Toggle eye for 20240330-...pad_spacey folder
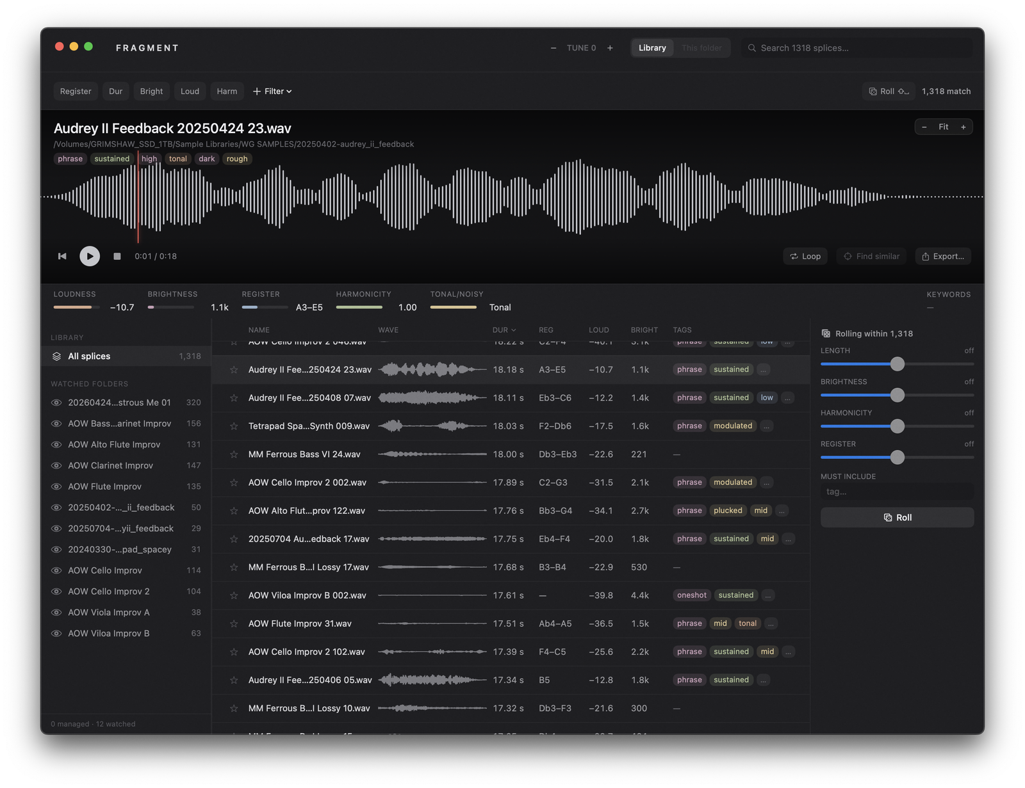 click(x=56, y=549)
